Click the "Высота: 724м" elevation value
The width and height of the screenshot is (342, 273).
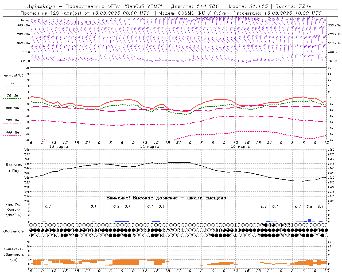(293, 6)
